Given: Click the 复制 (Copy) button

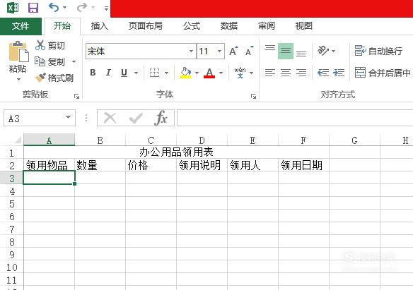Looking at the screenshot, I should tap(50, 61).
